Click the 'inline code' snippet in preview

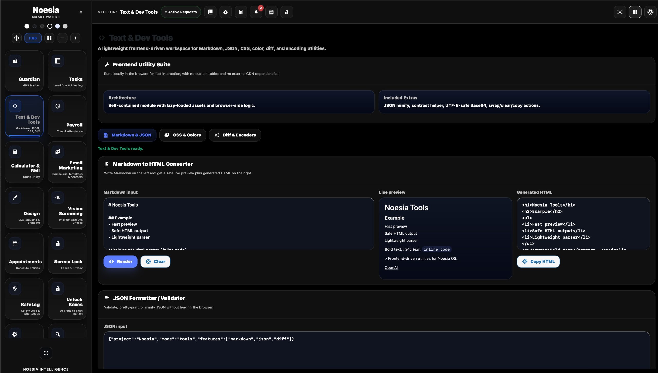coord(437,249)
